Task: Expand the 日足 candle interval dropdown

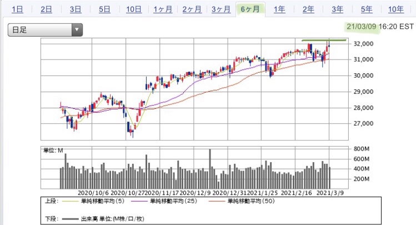Action: tap(44, 30)
